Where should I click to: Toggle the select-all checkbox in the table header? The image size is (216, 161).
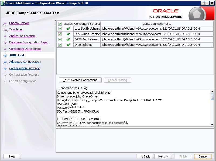[x=60, y=24]
